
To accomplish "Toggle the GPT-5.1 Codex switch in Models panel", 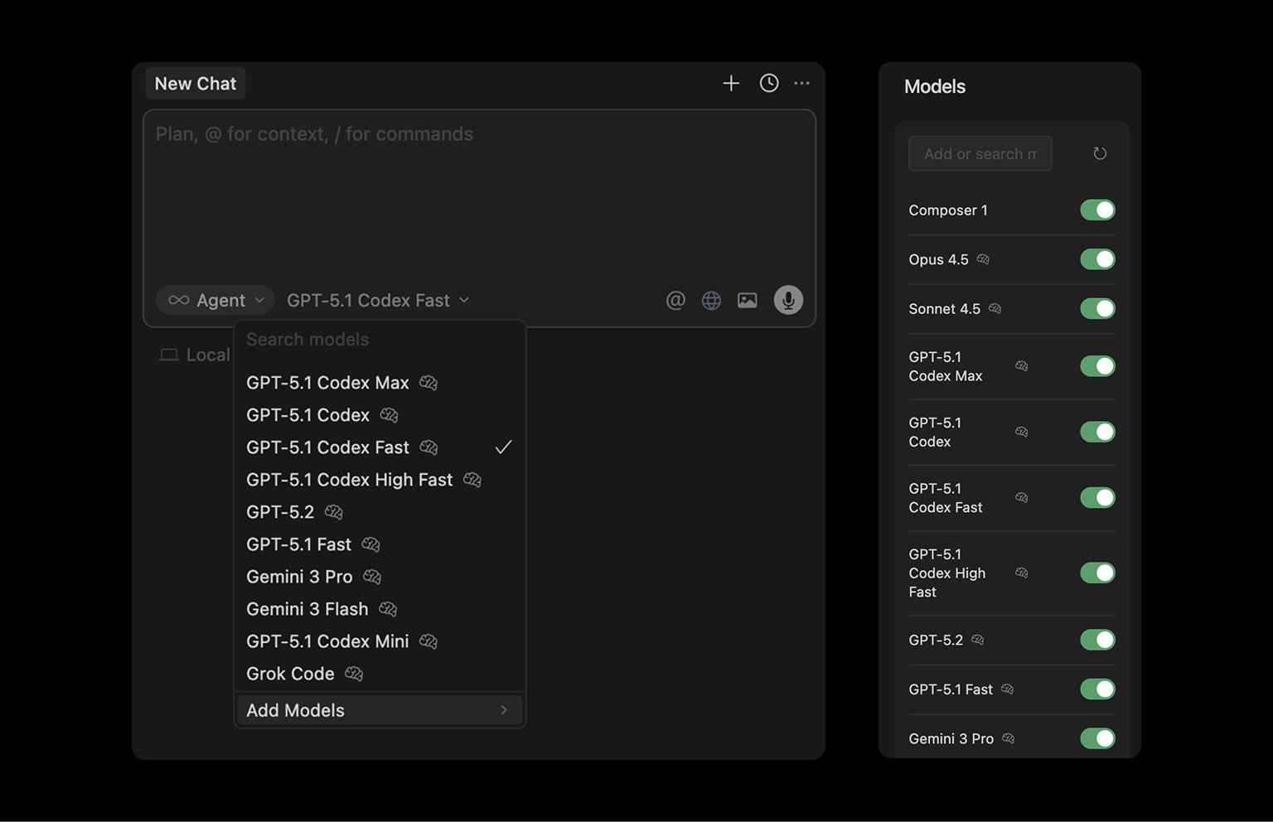I will pos(1097,432).
